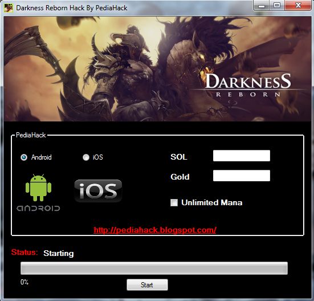Viewport: 314px width, 301px height.
Task: Enable the Unlimited Mana checkbox
Action: [x=174, y=203]
